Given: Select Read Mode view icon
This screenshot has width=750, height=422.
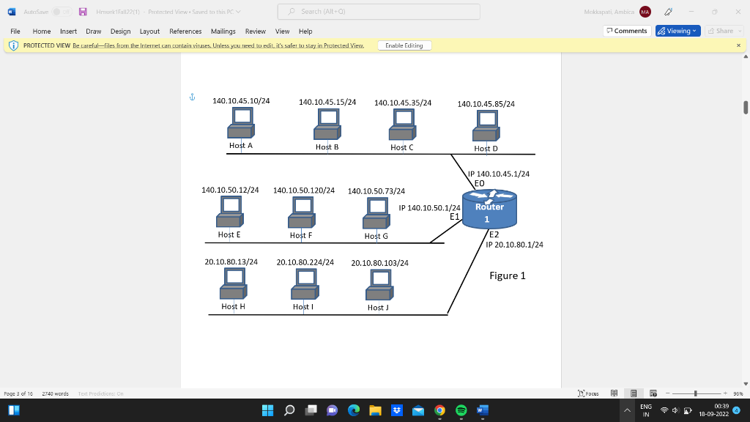Looking at the screenshot, I should click(615, 393).
